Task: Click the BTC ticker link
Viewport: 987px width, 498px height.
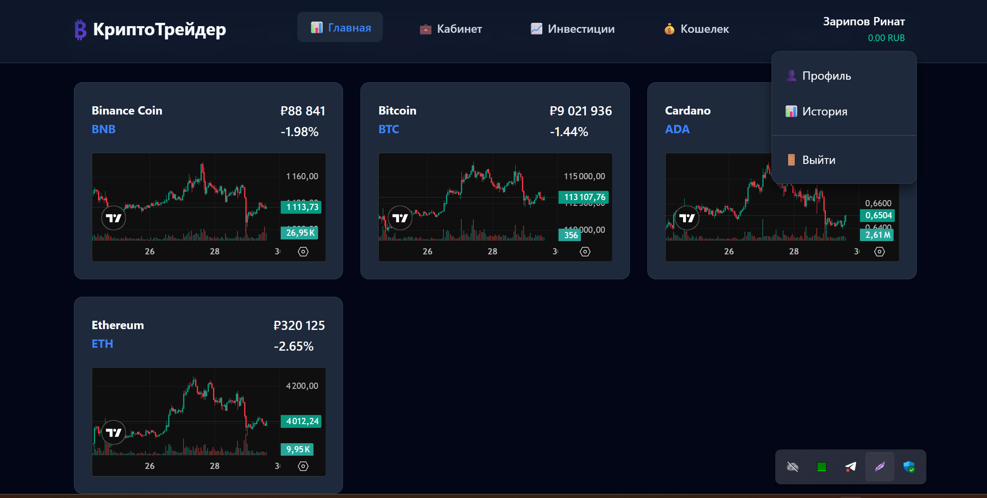Action: (x=388, y=129)
